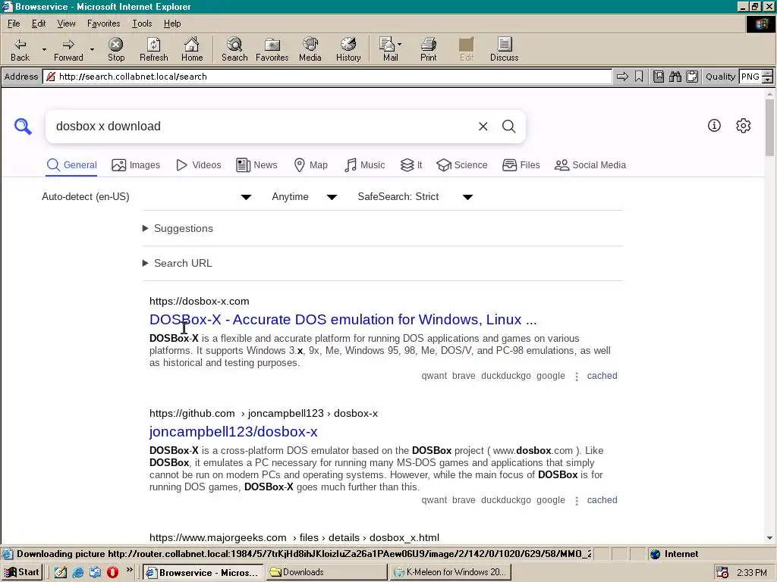Open the Favorites menu
The width and height of the screenshot is (777, 582).
click(x=103, y=23)
